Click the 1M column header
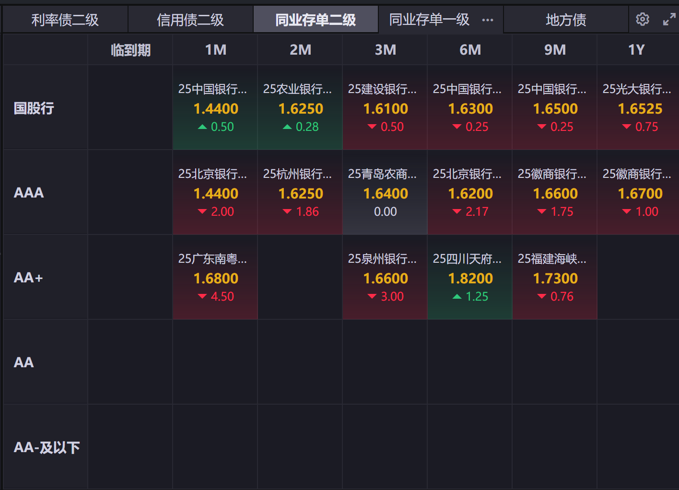 tap(215, 50)
